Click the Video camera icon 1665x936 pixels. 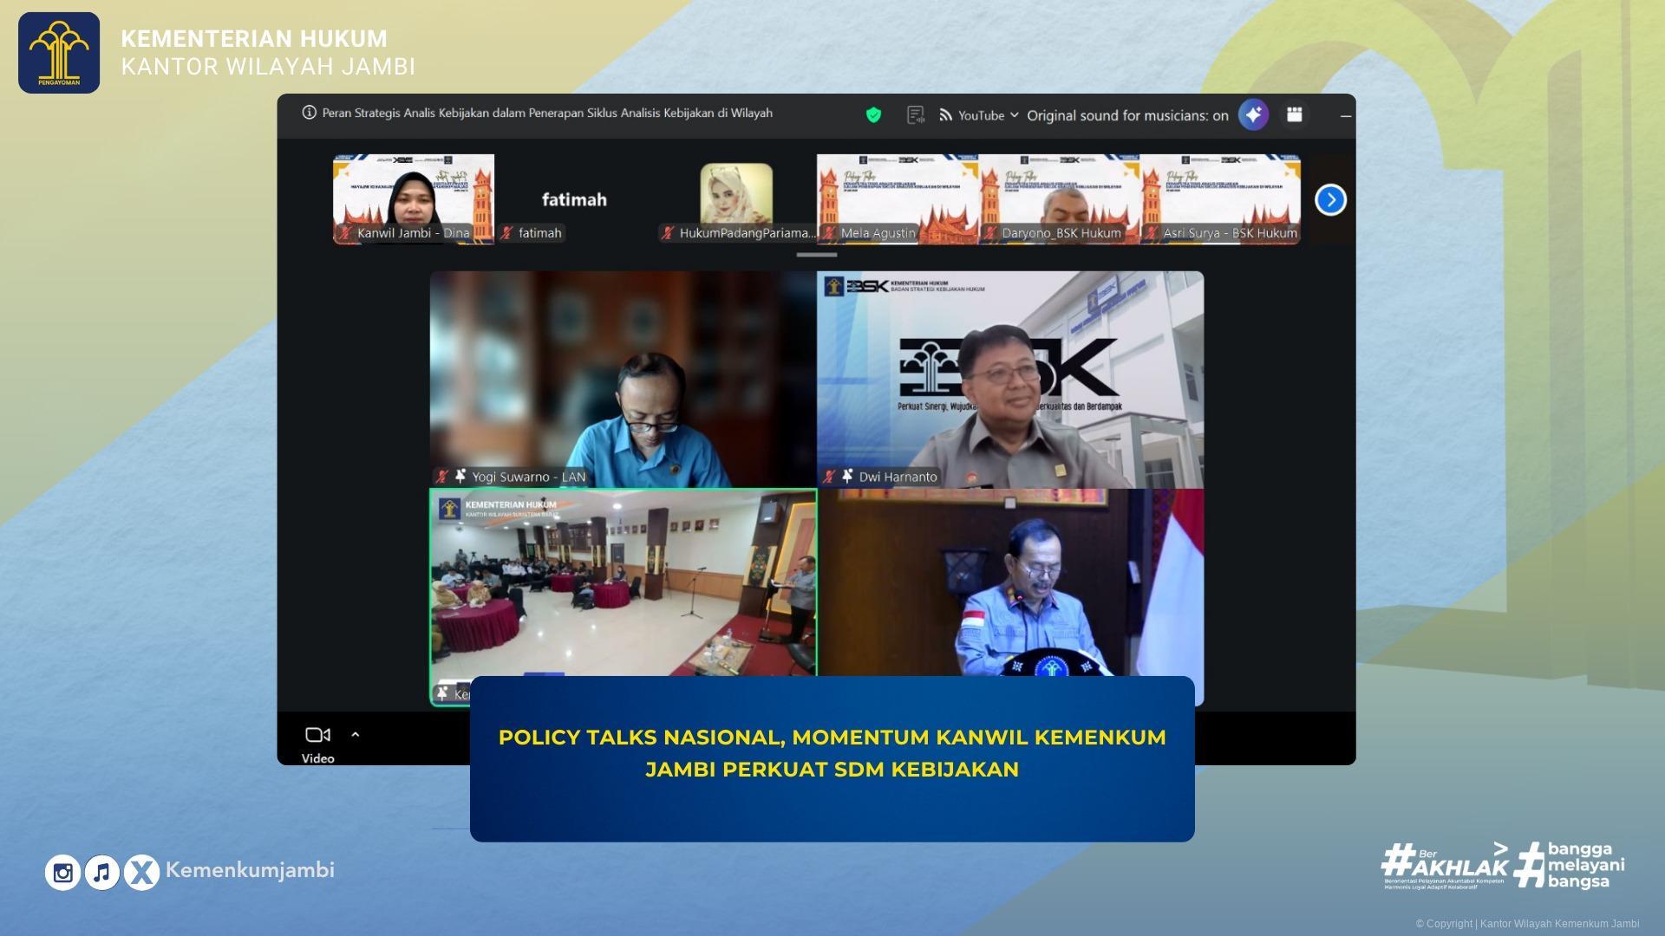click(x=317, y=735)
